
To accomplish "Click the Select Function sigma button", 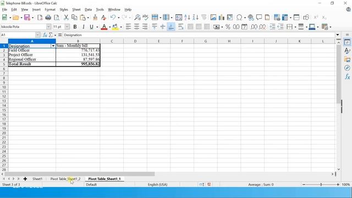I will [51, 35].
